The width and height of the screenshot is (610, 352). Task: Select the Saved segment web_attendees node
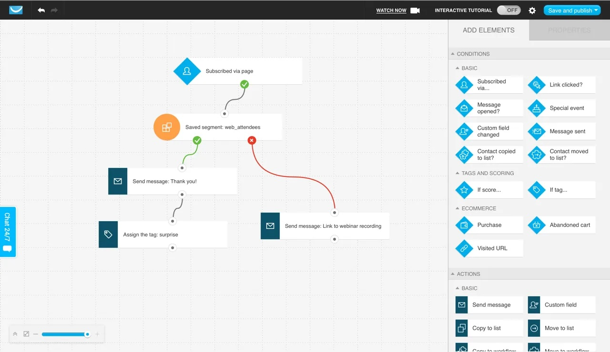218,127
